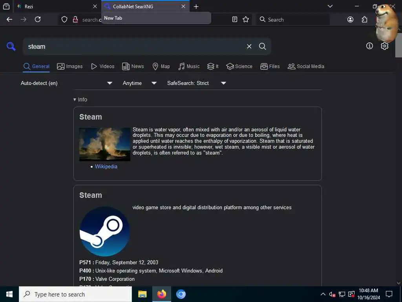The image size is (402, 302).
Task: Open the Windows Start menu
Action: point(9,294)
